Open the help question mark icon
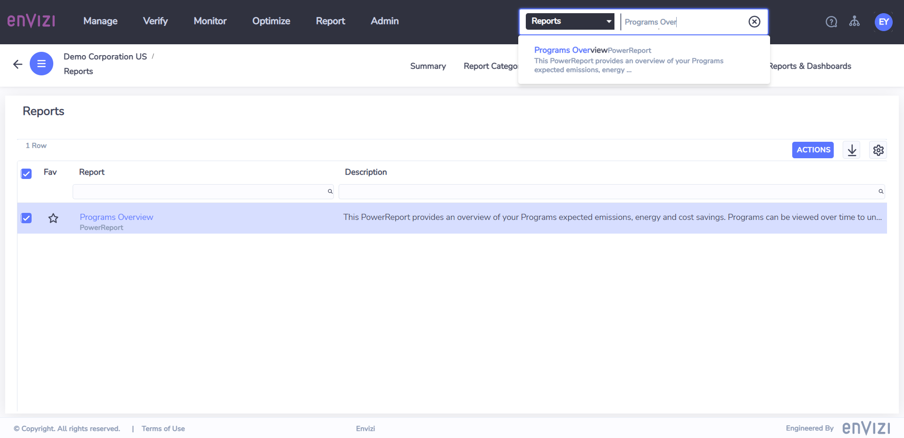This screenshot has height=438, width=904. pos(831,22)
